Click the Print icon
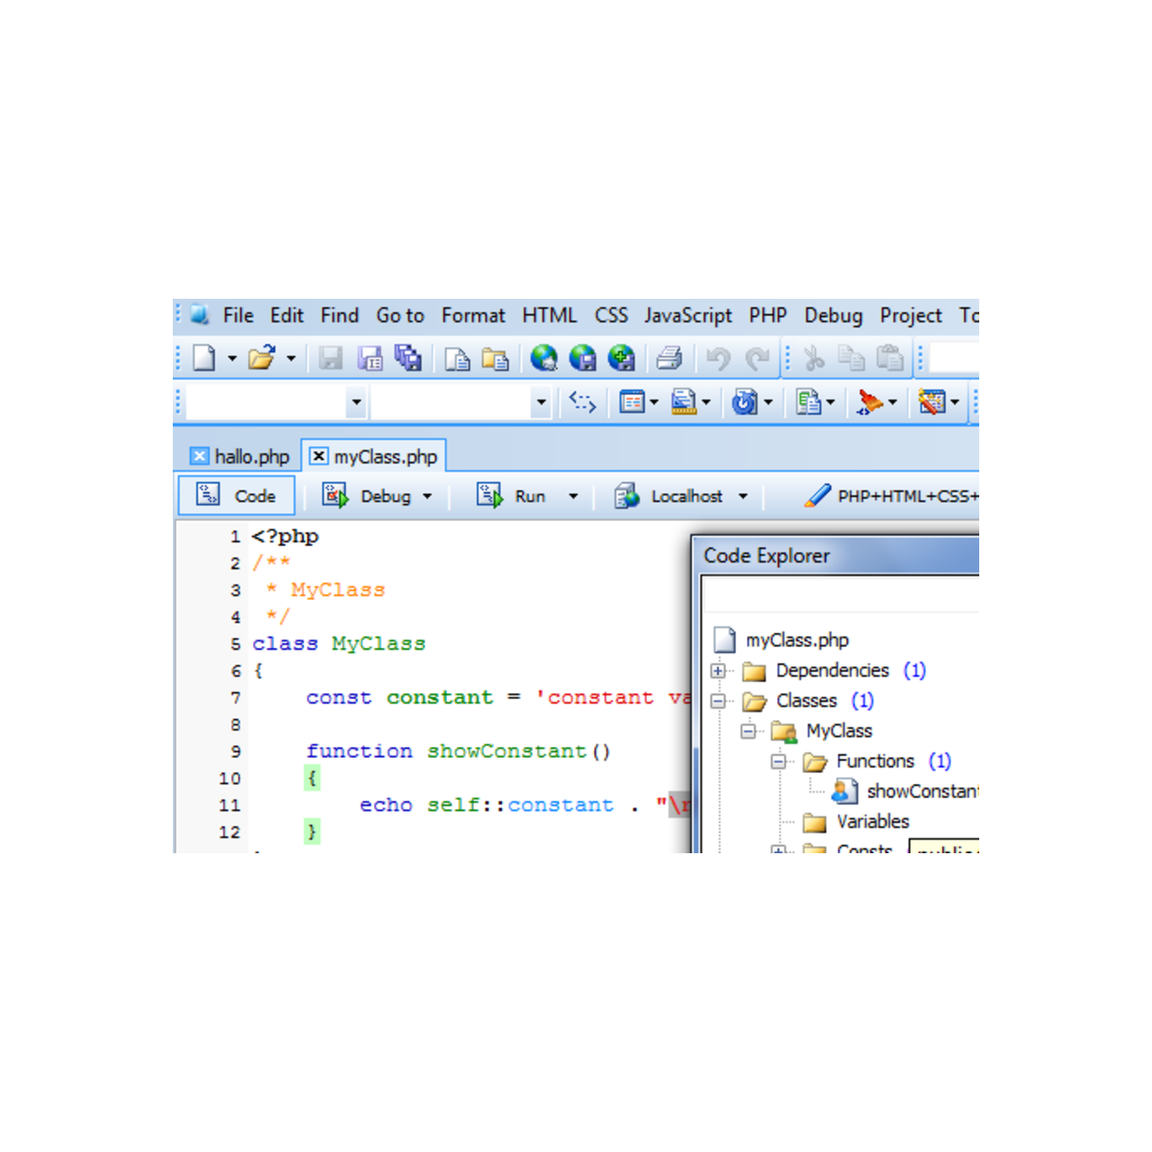The height and width of the screenshot is (1152, 1152). click(x=669, y=358)
